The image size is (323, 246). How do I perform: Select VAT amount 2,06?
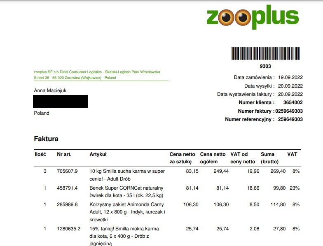point(255,229)
